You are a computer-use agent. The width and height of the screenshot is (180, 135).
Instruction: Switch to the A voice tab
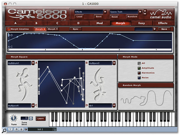click(15, 23)
